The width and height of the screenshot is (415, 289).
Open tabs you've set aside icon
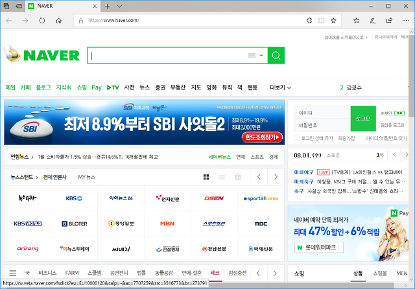click(6, 6)
